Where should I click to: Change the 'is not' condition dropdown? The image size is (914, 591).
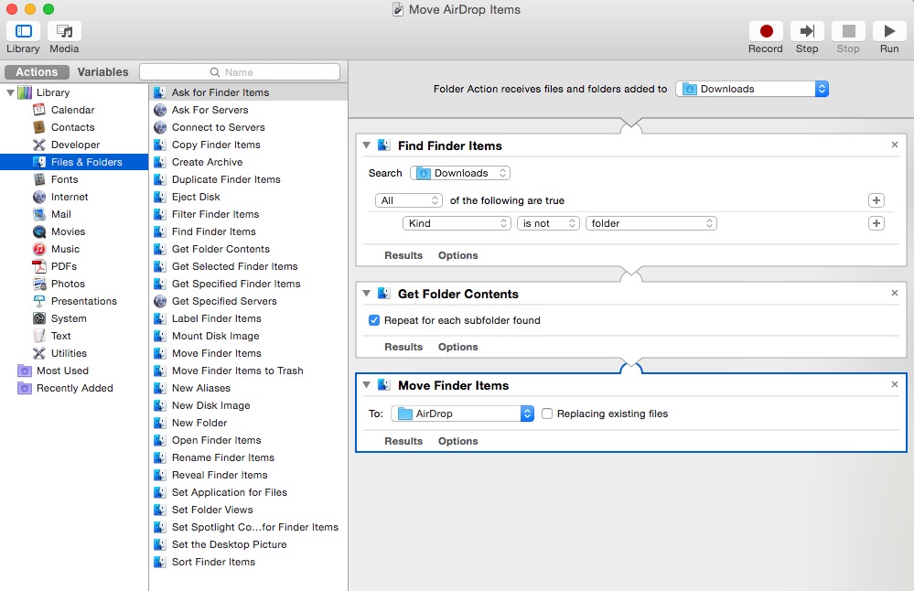point(548,223)
